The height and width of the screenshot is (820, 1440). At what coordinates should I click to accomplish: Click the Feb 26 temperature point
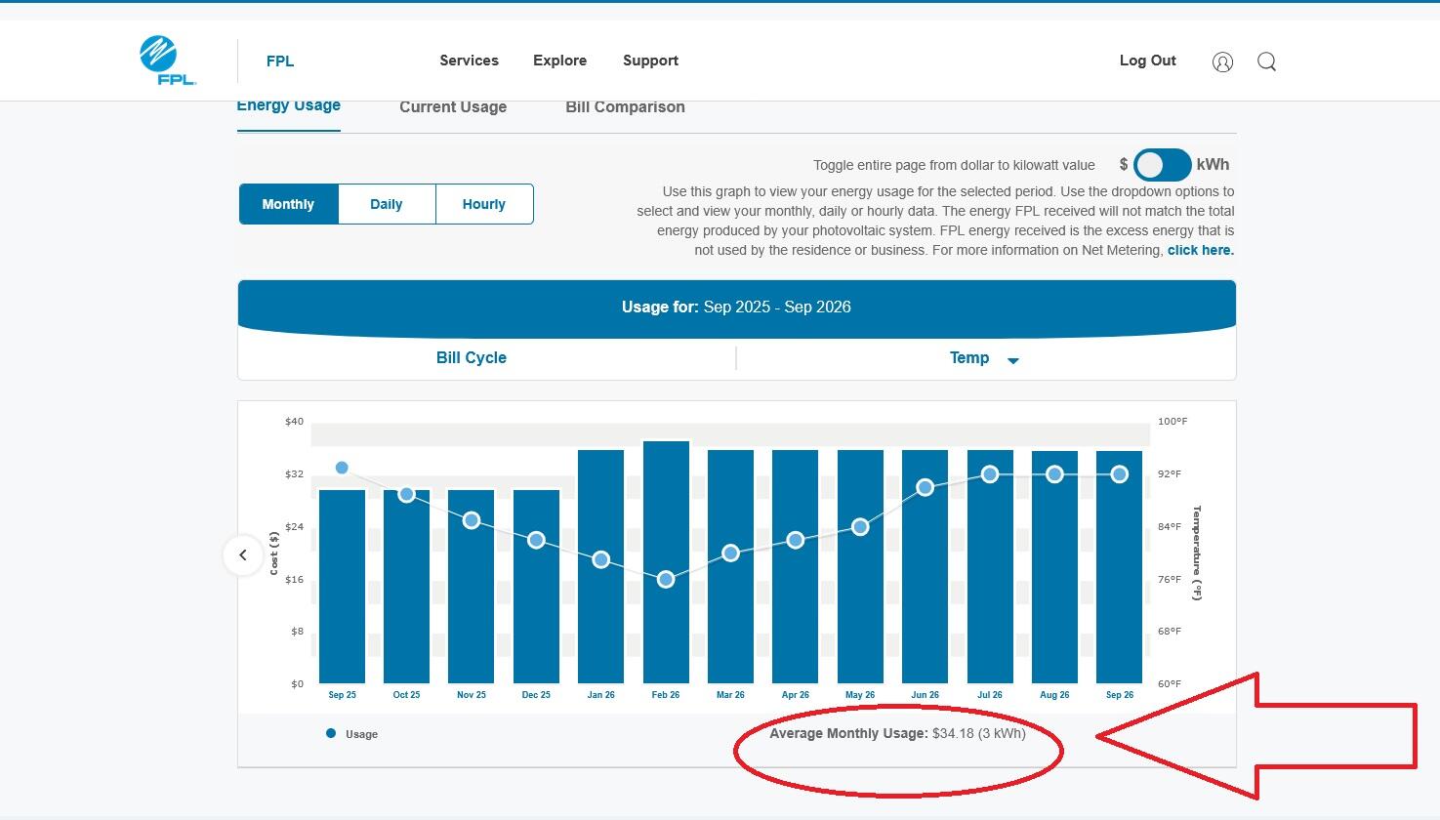[666, 580]
